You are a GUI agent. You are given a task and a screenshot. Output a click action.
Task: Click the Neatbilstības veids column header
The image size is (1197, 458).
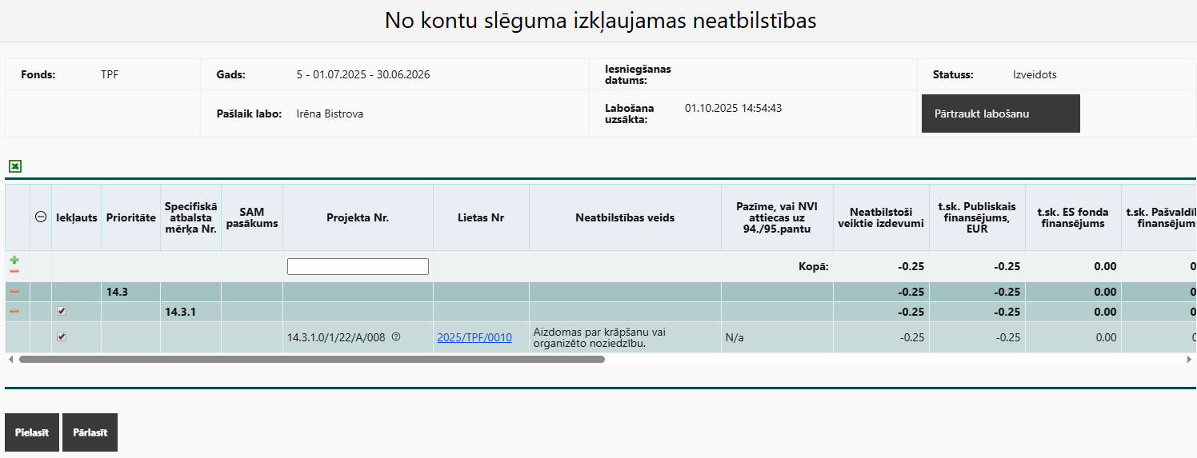click(625, 217)
